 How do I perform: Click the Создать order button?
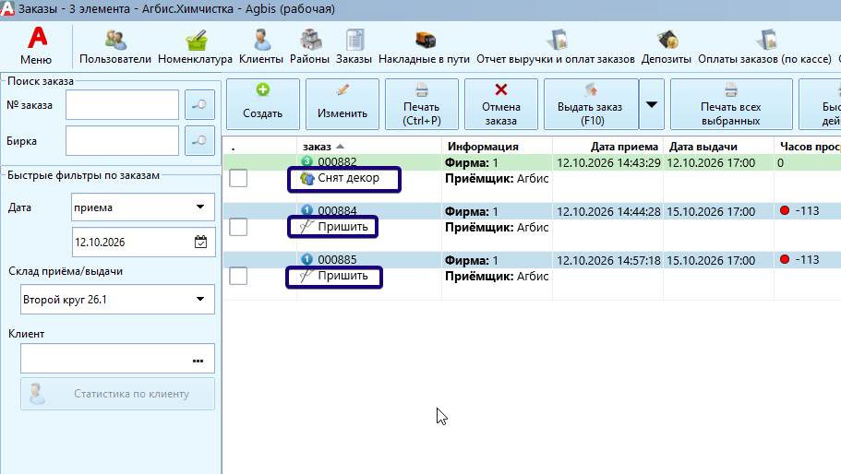[x=263, y=104]
